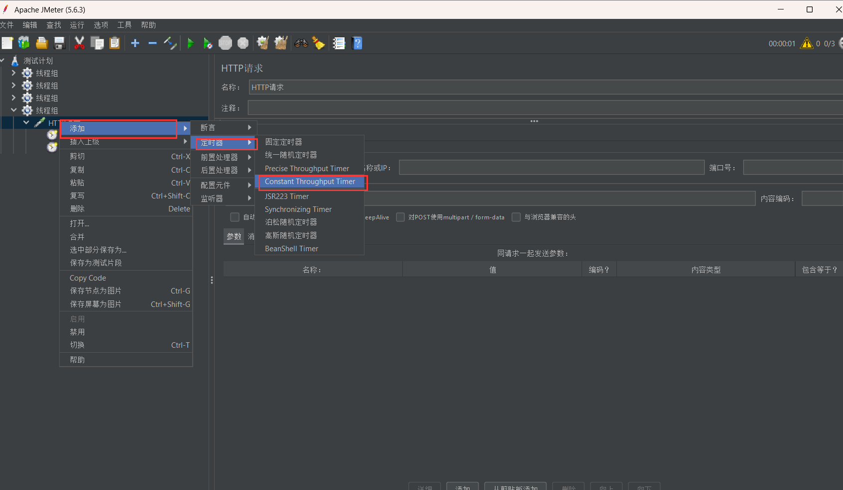The height and width of the screenshot is (490, 843).
Task: Select BeanShell Timer
Action: coord(310,249)
